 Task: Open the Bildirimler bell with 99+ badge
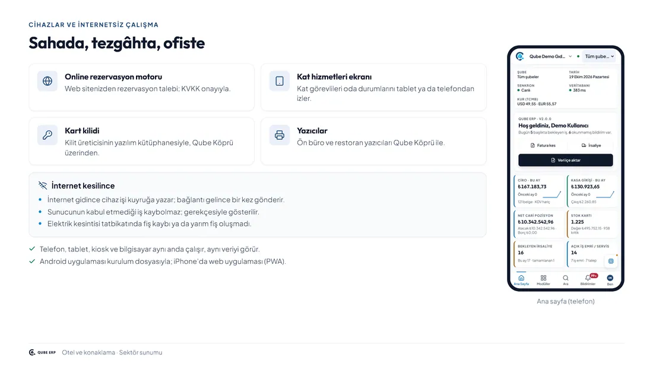click(x=588, y=279)
